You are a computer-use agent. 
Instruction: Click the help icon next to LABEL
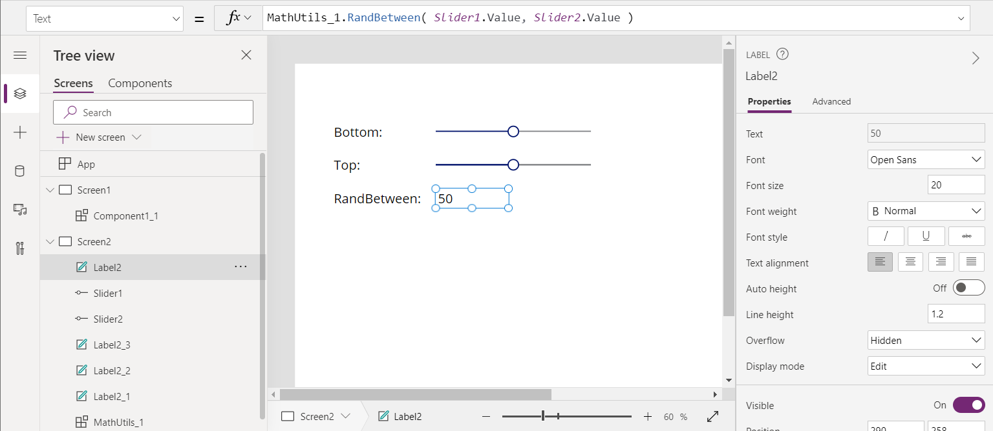click(782, 55)
